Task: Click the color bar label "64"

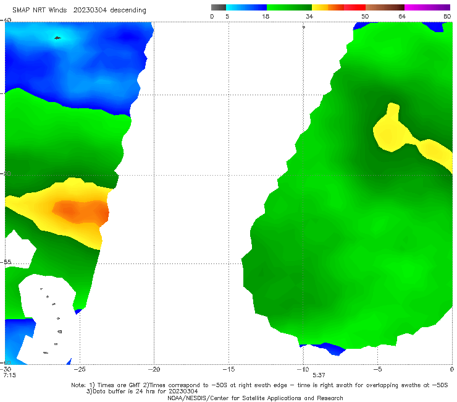Action: [402, 16]
